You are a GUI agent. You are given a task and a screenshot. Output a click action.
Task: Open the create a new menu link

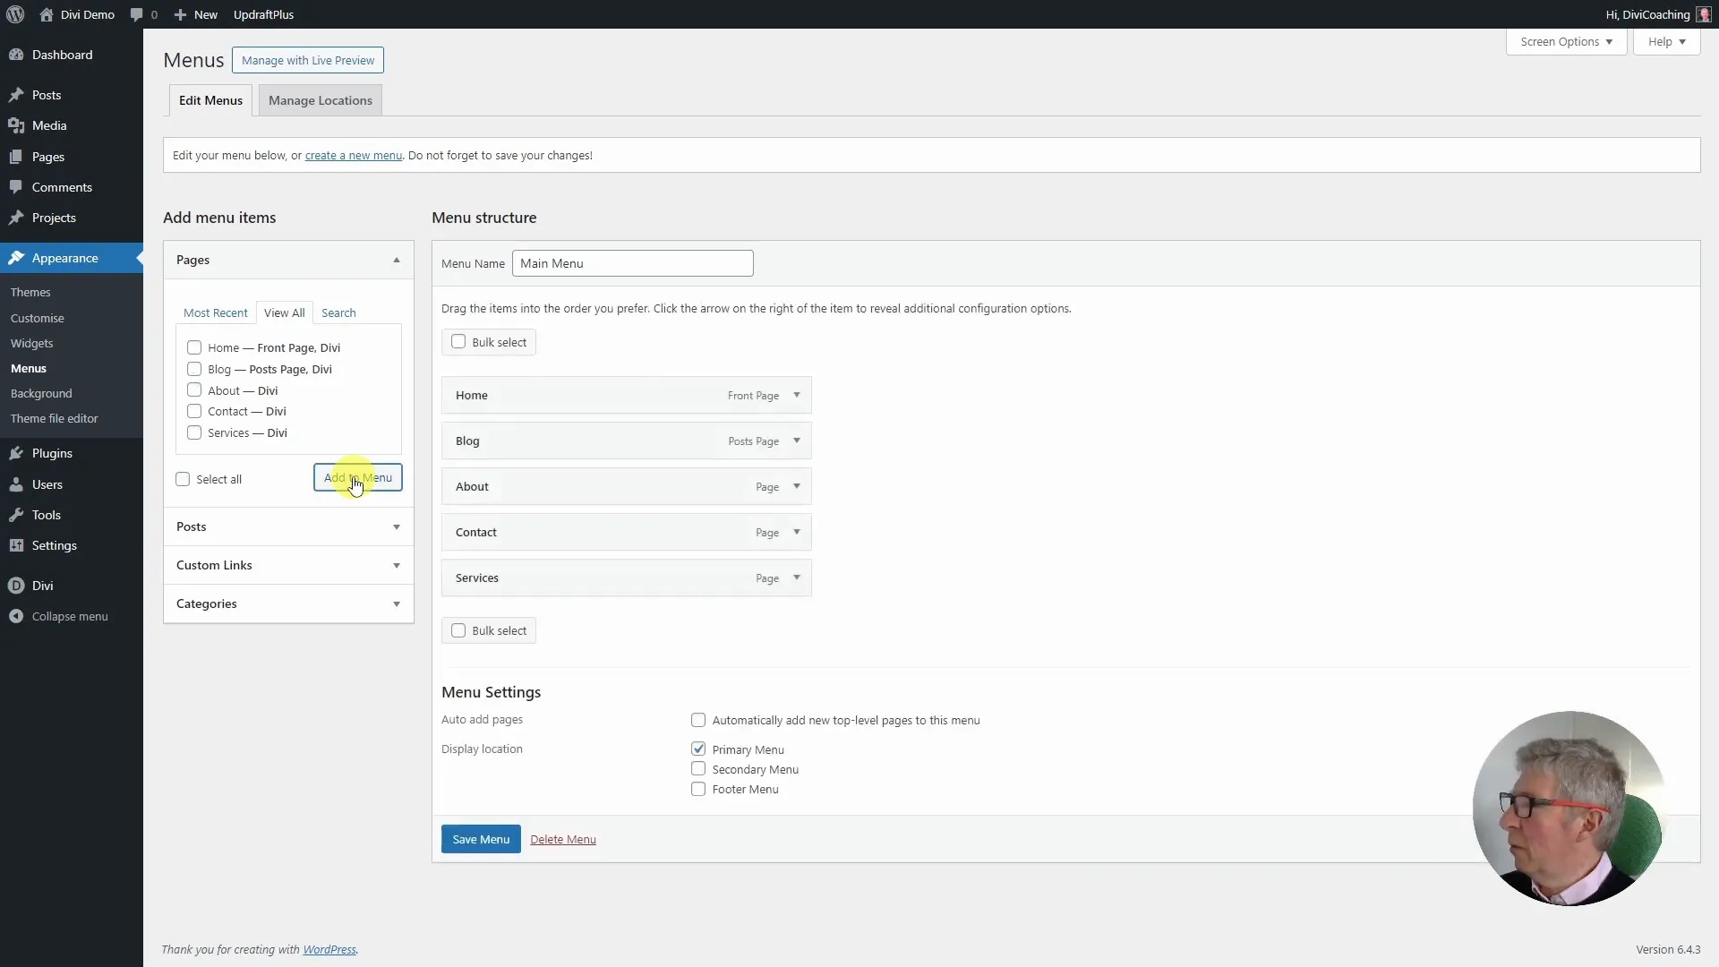point(353,155)
